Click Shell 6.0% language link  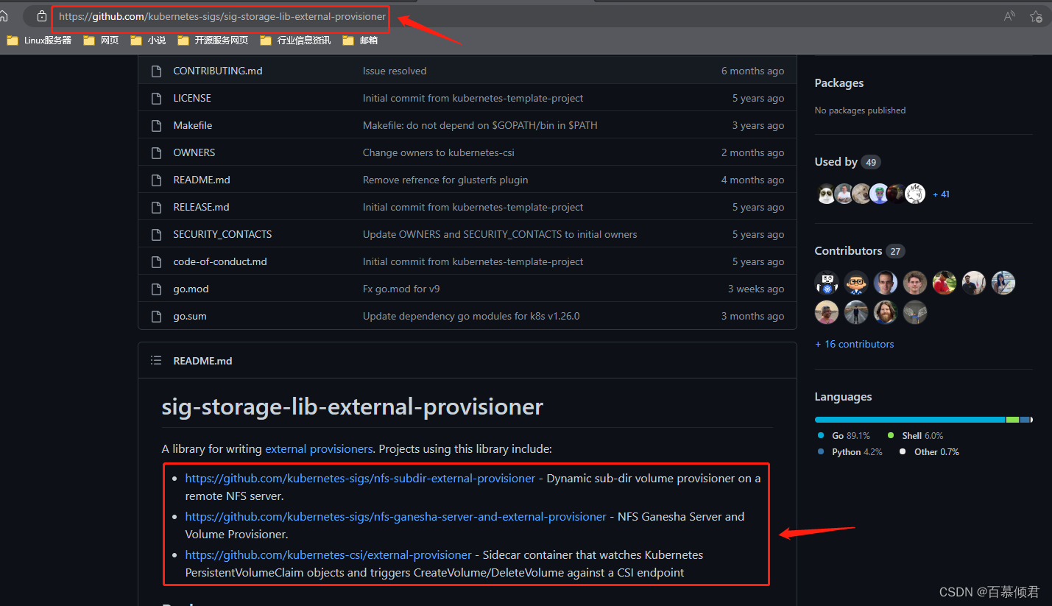click(916, 436)
